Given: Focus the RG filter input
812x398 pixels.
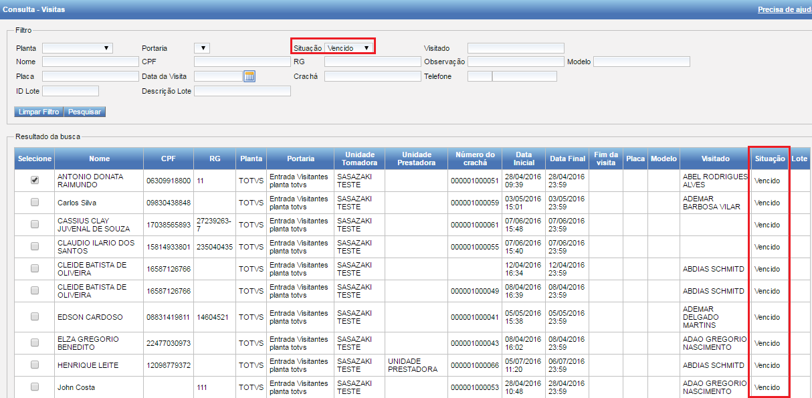Looking at the screenshot, I should tap(373, 62).
